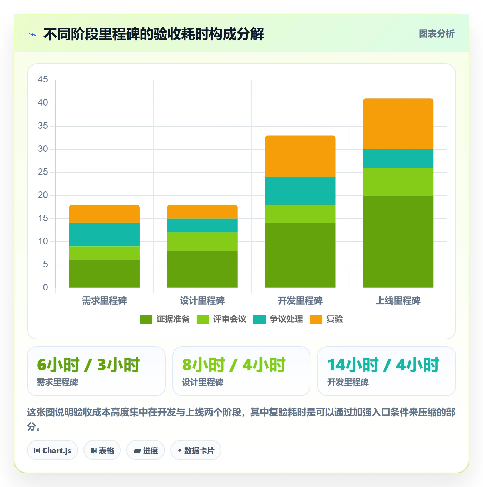Click 设计里程碑 bar's dark green 证据准备 segment

click(203, 269)
